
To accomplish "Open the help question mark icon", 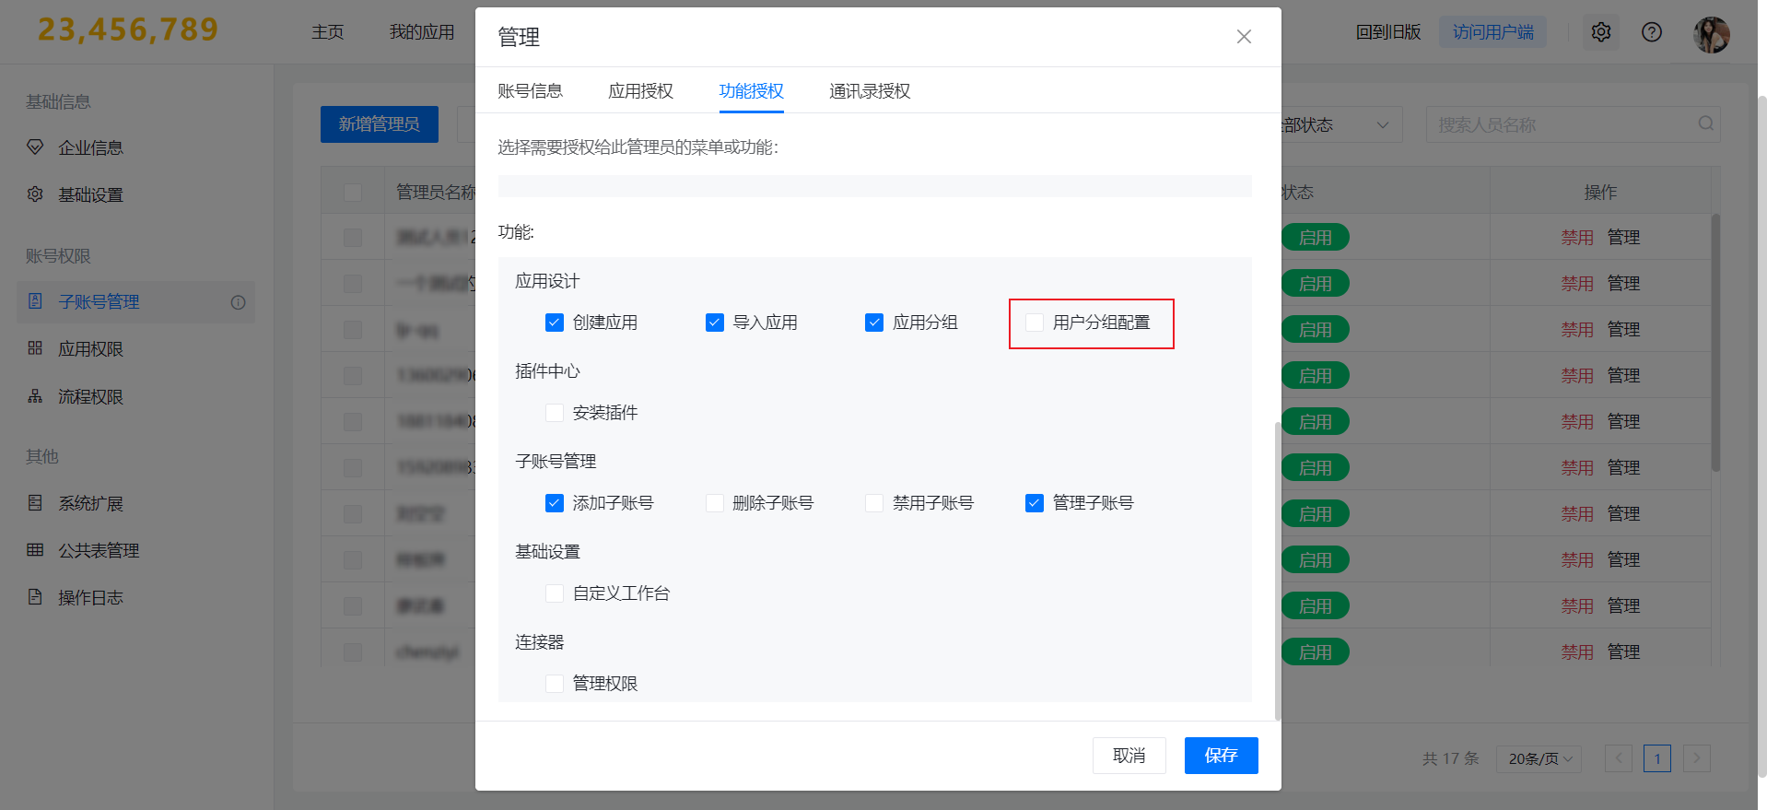I will 1652,32.
